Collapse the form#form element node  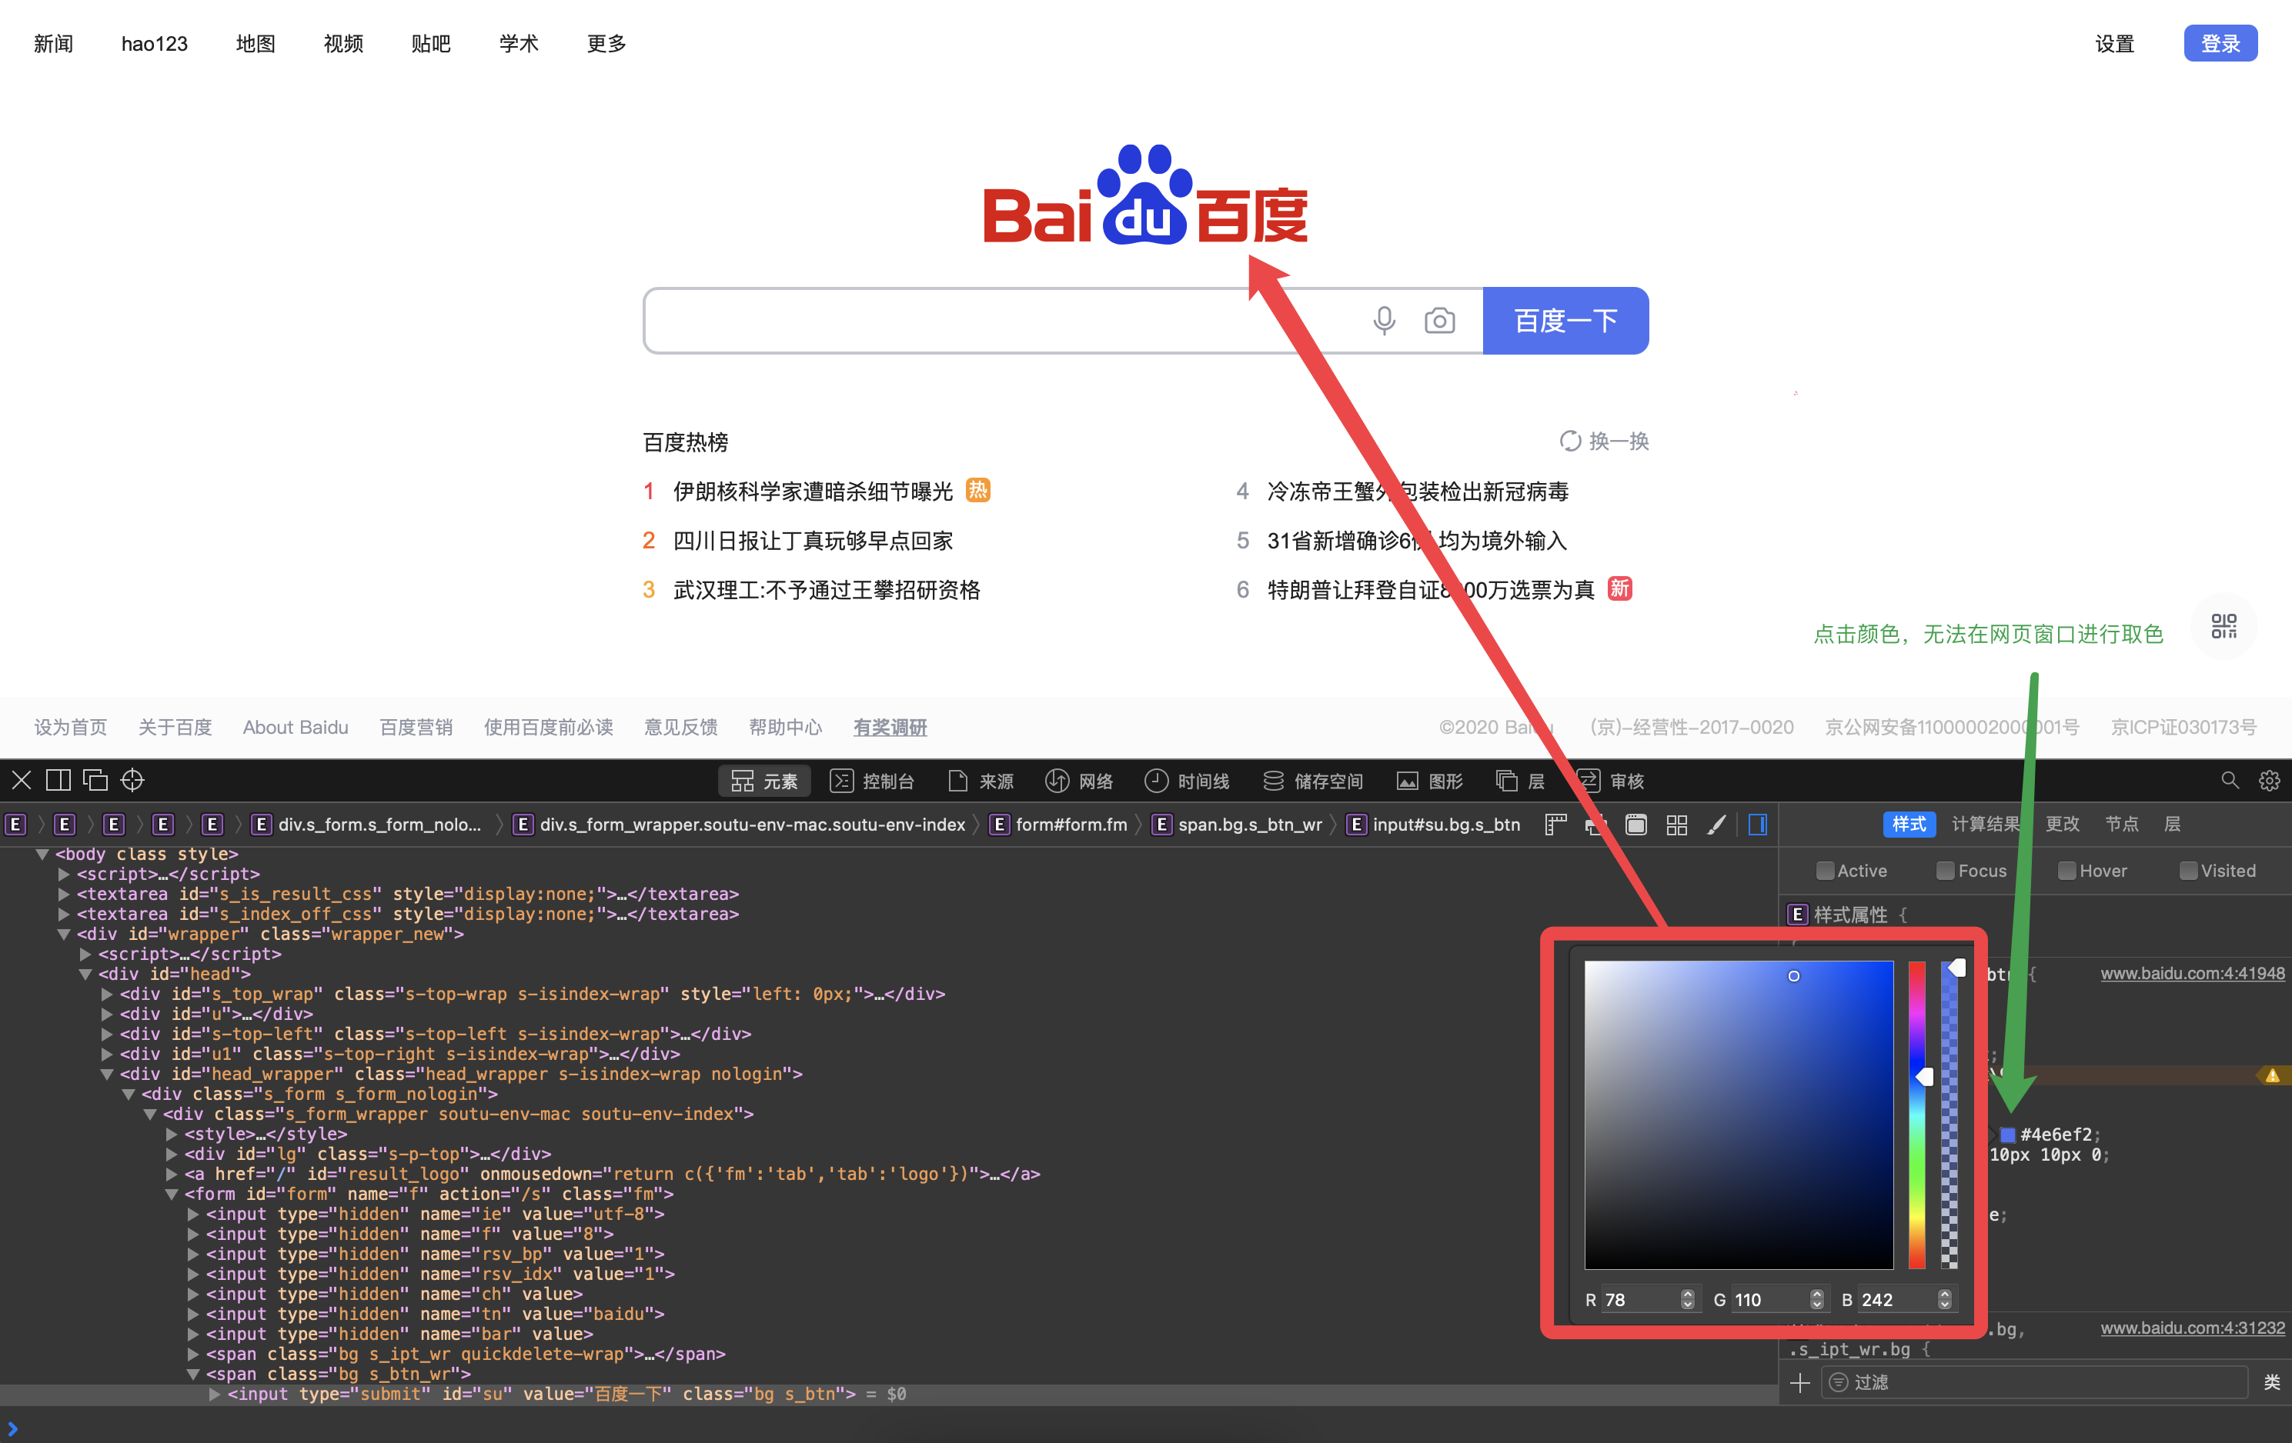click(172, 1194)
